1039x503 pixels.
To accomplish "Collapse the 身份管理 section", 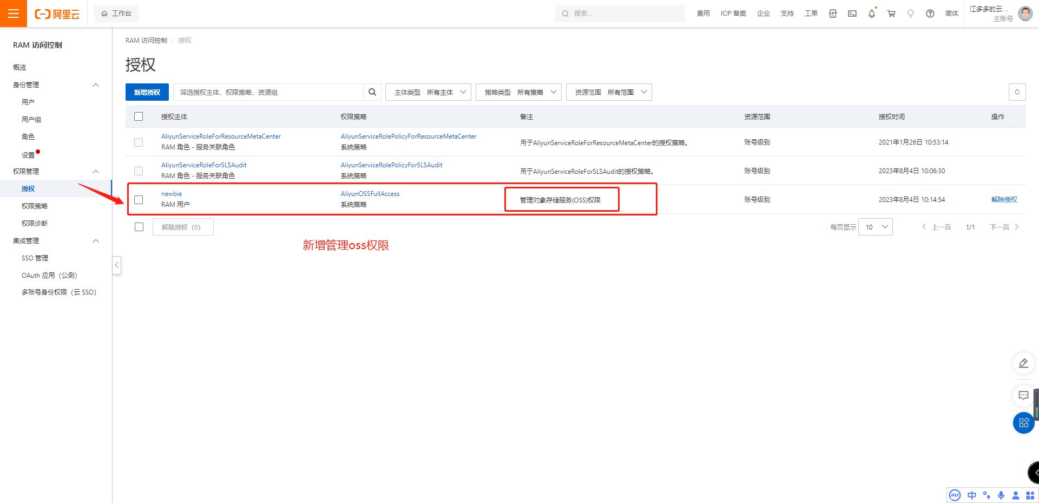I will pyautogui.click(x=96, y=85).
